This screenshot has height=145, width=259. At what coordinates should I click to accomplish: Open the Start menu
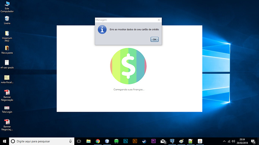click(x=5, y=141)
